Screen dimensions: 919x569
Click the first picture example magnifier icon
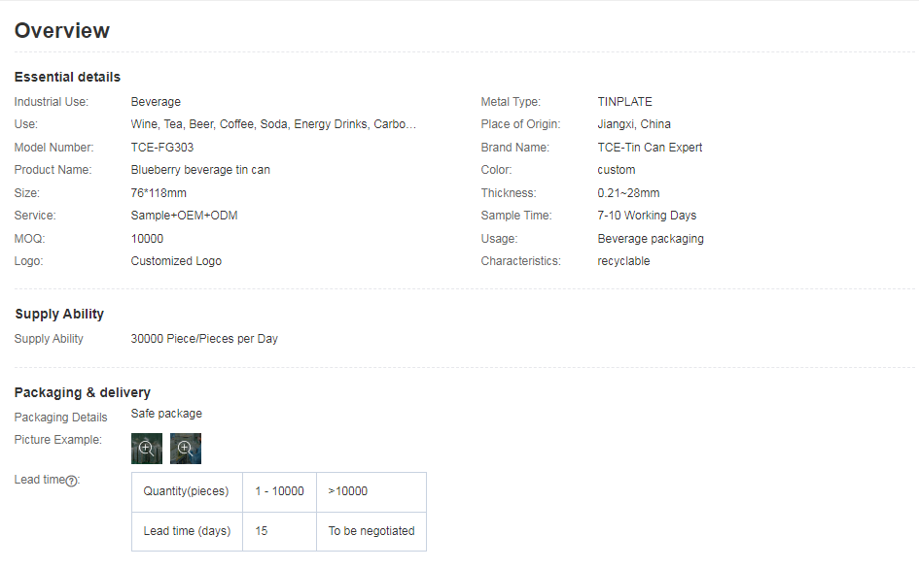(146, 448)
